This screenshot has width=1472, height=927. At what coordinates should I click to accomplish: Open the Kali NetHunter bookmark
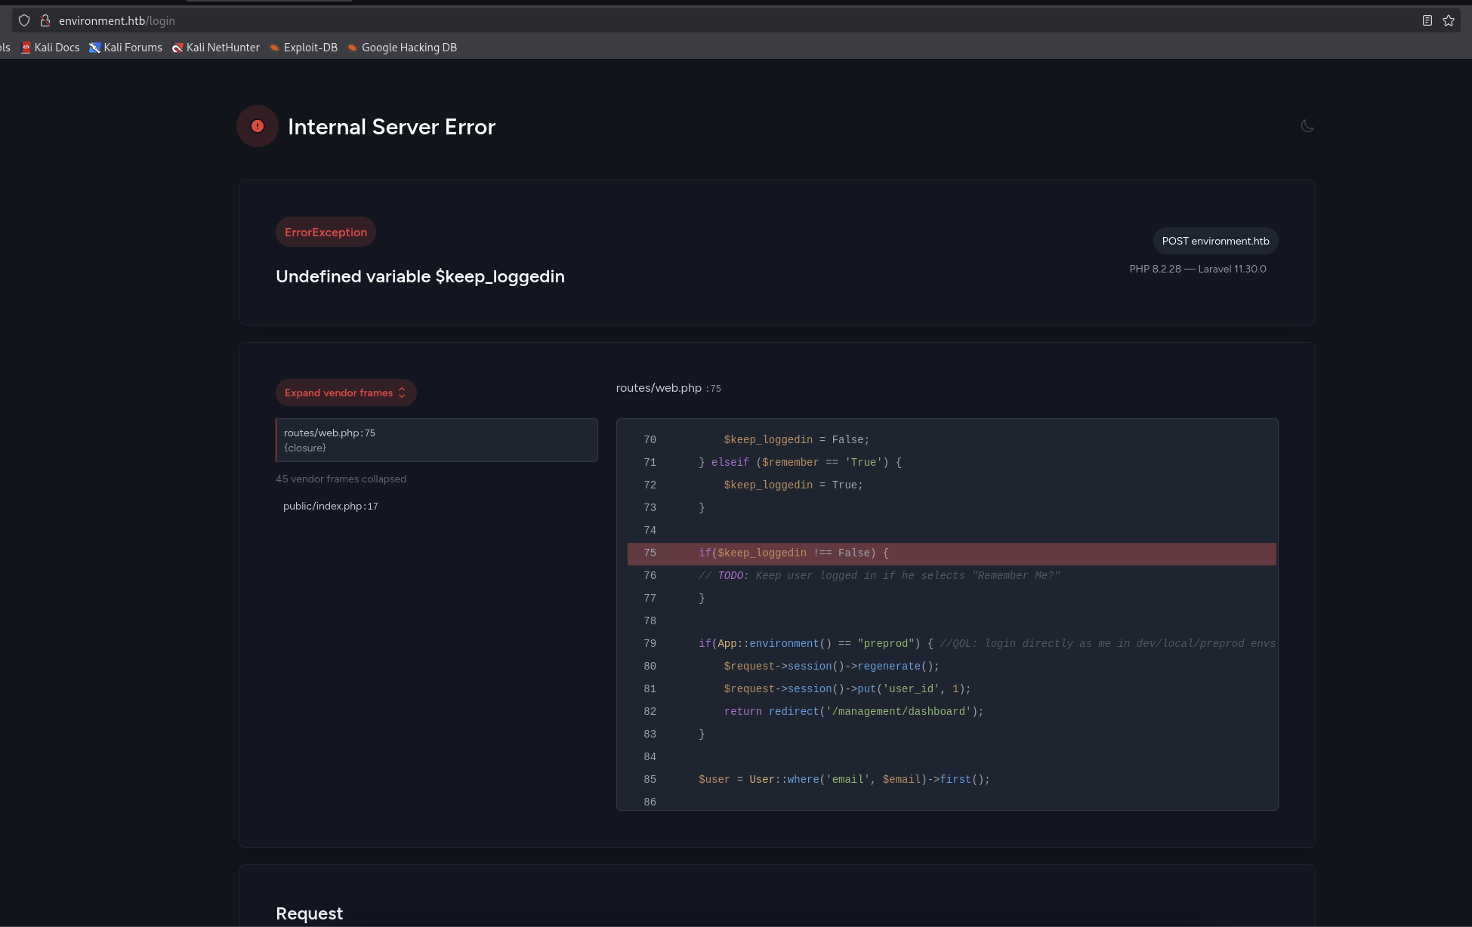click(216, 48)
